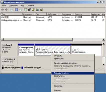Choose Открыть in the context menu
This screenshot has height=92, width=106.
(x=73, y=56)
